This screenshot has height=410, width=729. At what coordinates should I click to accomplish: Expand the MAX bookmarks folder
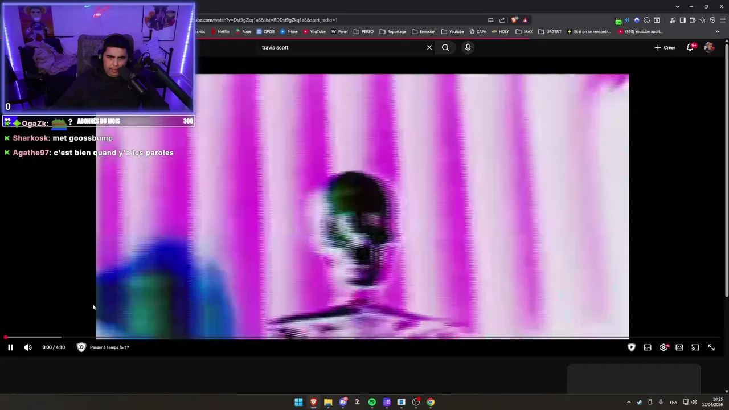[x=525, y=32]
